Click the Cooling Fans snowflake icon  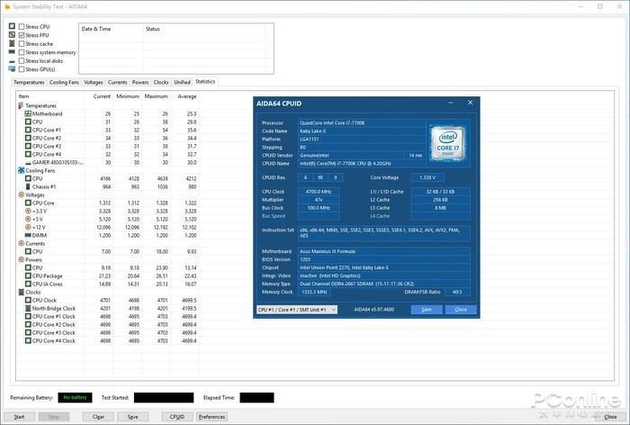21,169
